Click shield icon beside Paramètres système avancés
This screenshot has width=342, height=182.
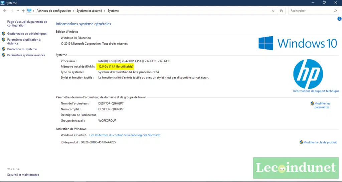(3, 55)
